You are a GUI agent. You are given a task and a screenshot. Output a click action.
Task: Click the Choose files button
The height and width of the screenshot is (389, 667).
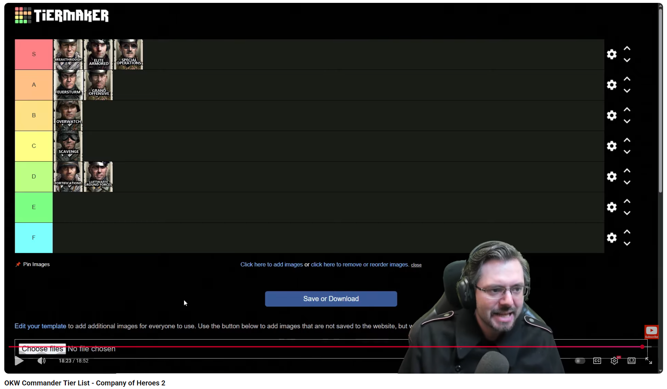point(42,349)
